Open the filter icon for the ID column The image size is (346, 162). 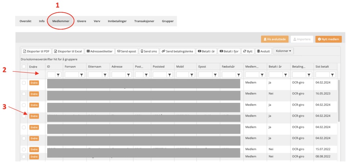coord(58,75)
